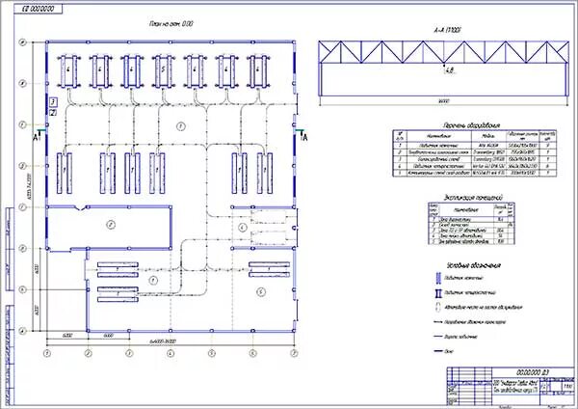The height and width of the screenshot is (409, 578).
Task: Click drawing number '00.00.000 ВЗ' in title block
Action: coord(533,372)
